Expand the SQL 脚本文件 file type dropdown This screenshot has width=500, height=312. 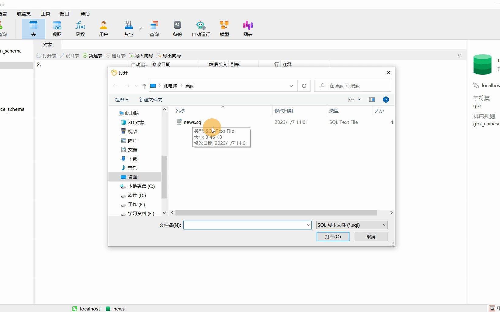coord(352,225)
